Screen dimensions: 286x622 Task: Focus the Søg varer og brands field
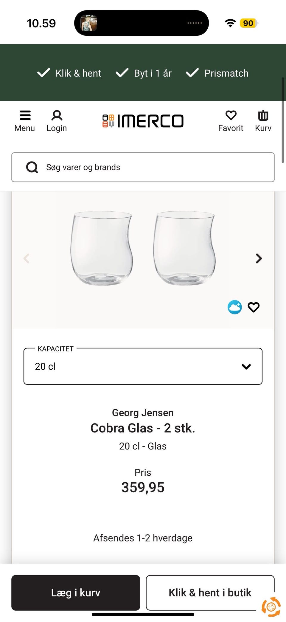tap(155, 167)
